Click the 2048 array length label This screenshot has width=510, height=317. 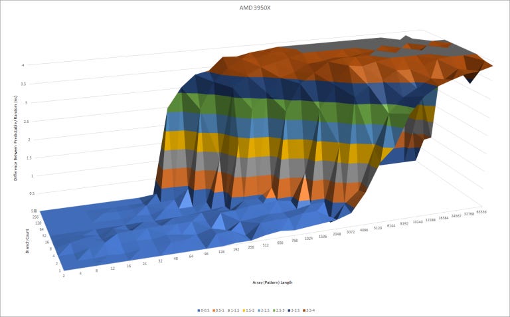[336, 234]
